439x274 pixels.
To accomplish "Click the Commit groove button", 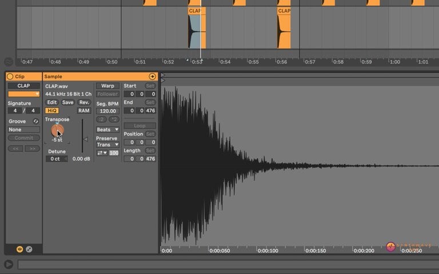I will pos(24,138).
